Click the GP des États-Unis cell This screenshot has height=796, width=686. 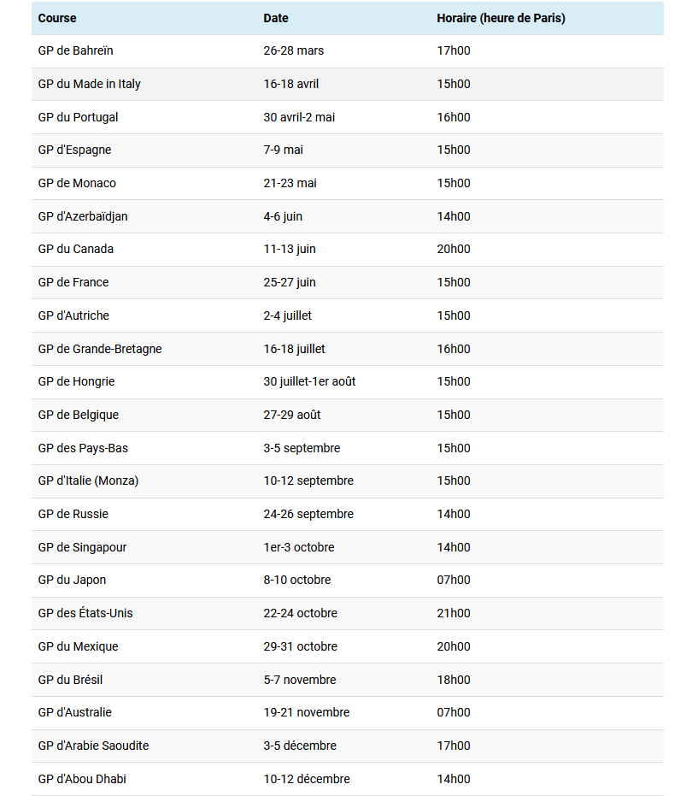click(85, 613)
